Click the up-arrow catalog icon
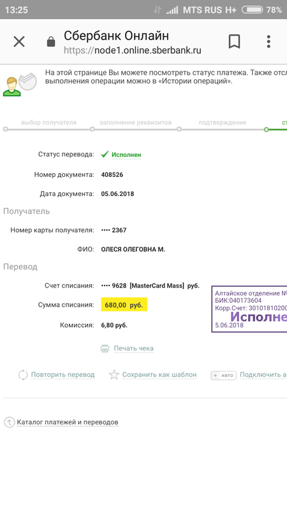This screenshot has width=287, height=511. [x=9, y=422]
